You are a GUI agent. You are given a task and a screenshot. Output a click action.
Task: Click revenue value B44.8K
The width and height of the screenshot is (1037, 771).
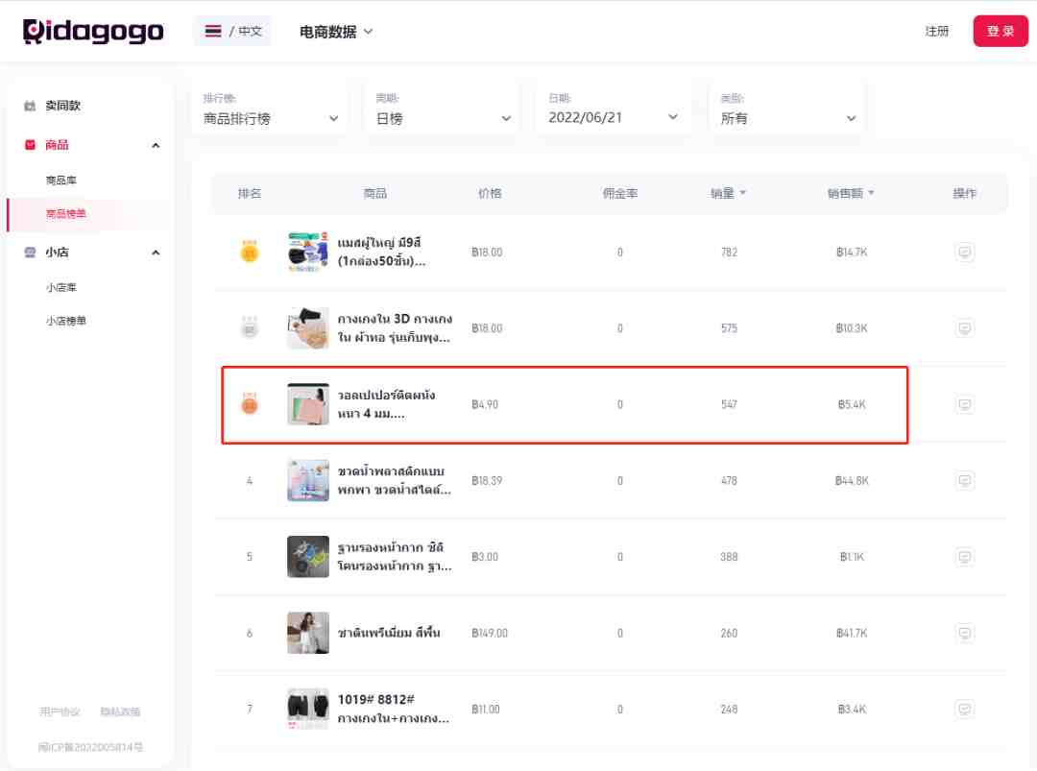click(851, 481)
